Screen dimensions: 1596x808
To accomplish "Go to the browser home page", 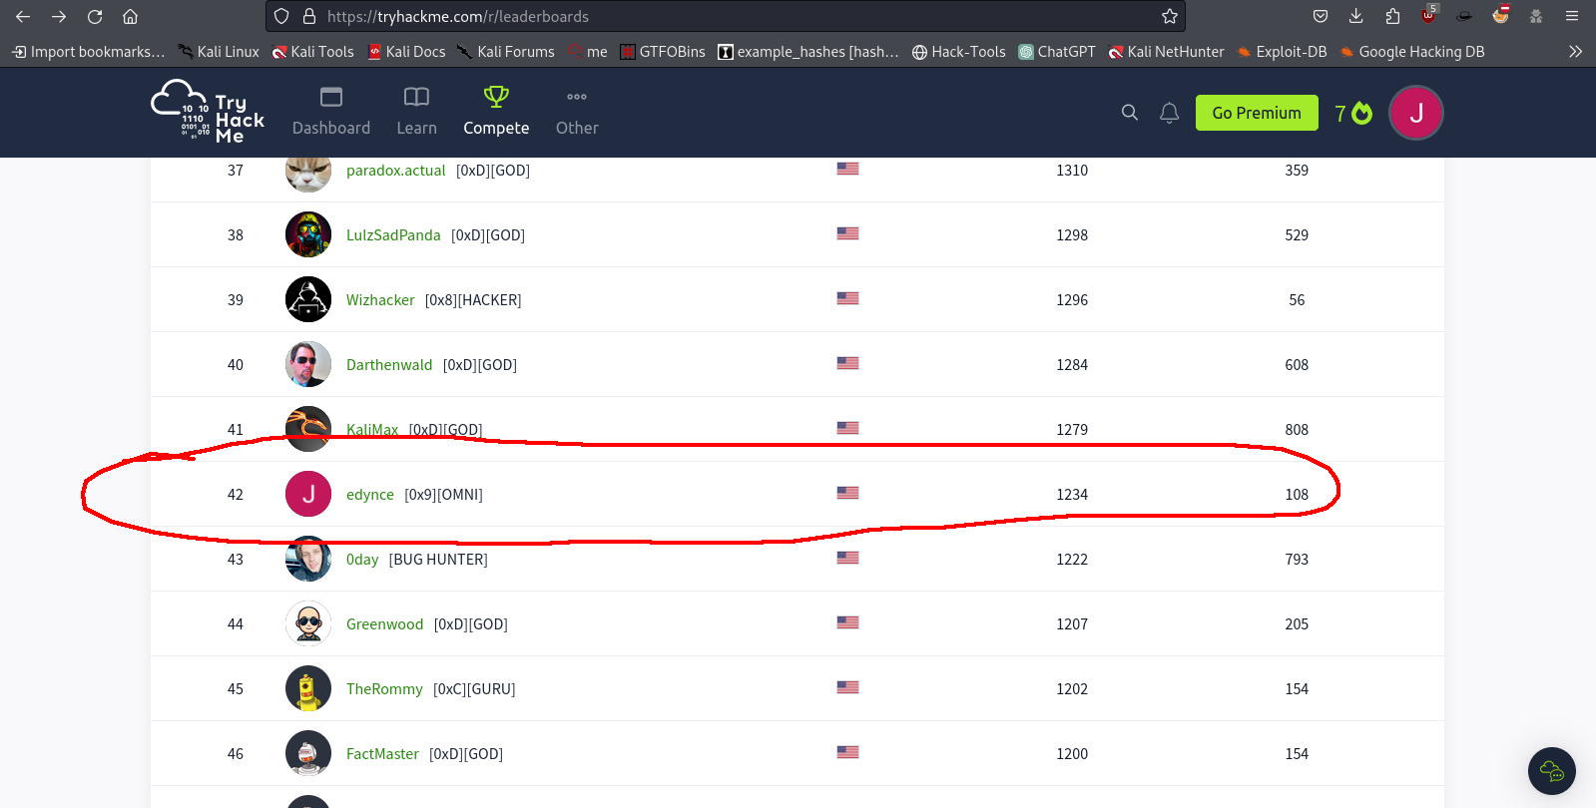I will 130,16.
